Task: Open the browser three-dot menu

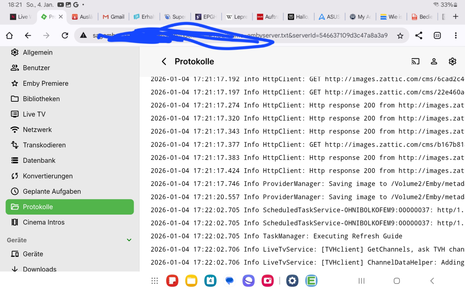Action: [x=456, y=35]
